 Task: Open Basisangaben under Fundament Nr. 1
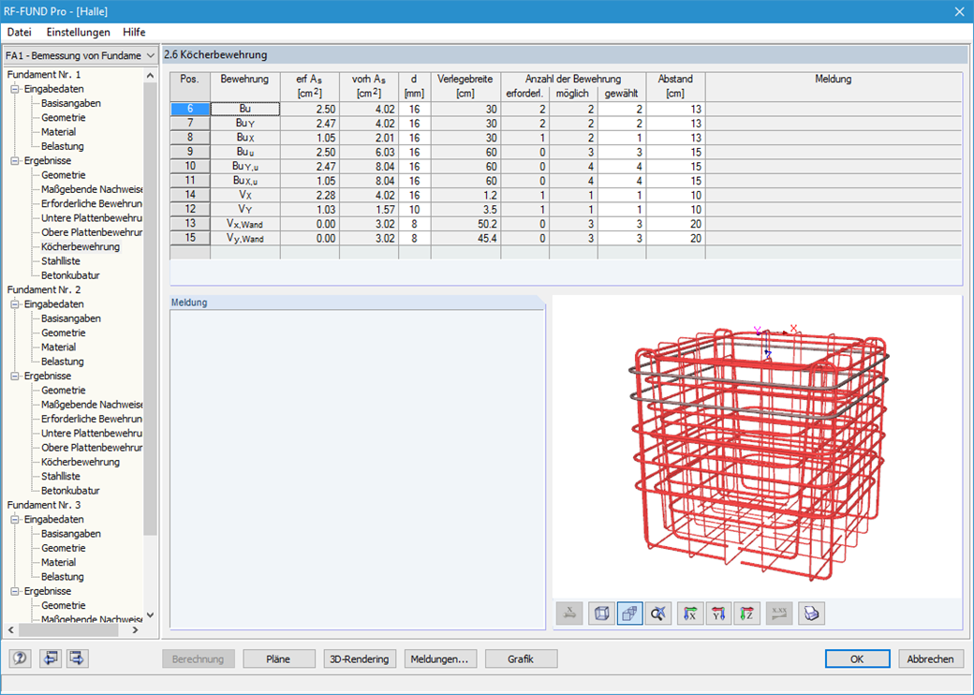[x=71, y=103]
